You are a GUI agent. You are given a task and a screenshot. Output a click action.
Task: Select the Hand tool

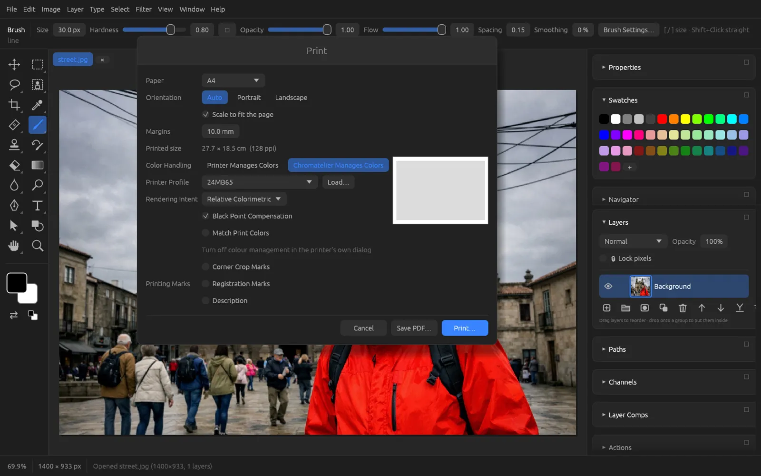pos(14,246)
